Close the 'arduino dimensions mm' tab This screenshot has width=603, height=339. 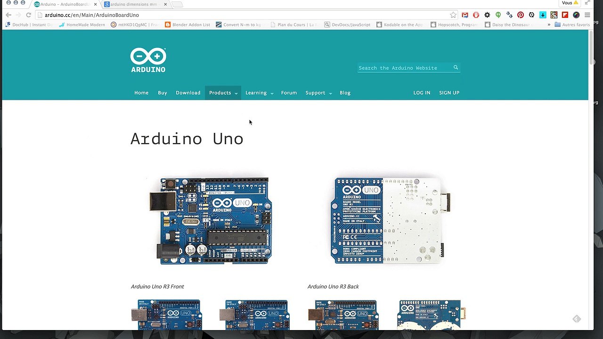click(165, 4)
